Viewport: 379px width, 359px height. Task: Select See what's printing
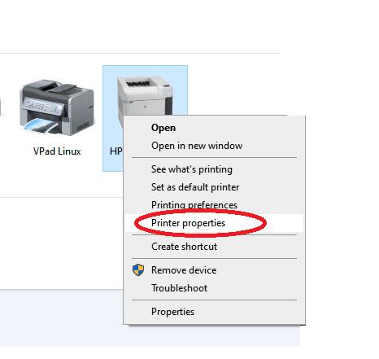[x=192, y=169]
